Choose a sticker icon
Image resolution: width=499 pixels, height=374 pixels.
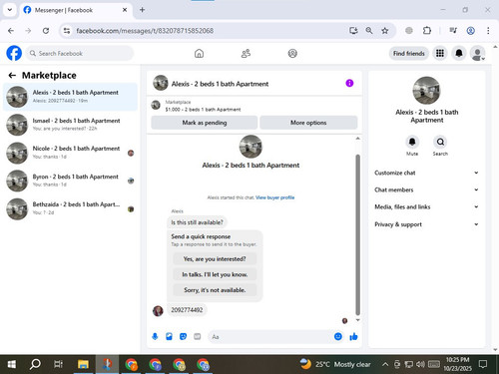coord(183,337)
